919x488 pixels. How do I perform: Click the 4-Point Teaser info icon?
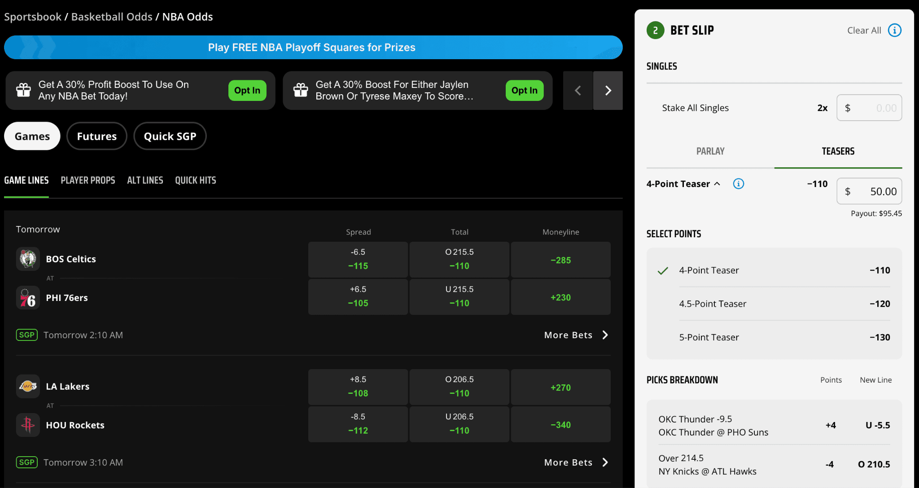pyautogui.click(x=738, y=184)
